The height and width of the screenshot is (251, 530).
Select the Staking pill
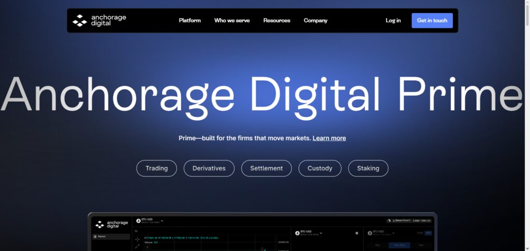click(x=368, y=168)
